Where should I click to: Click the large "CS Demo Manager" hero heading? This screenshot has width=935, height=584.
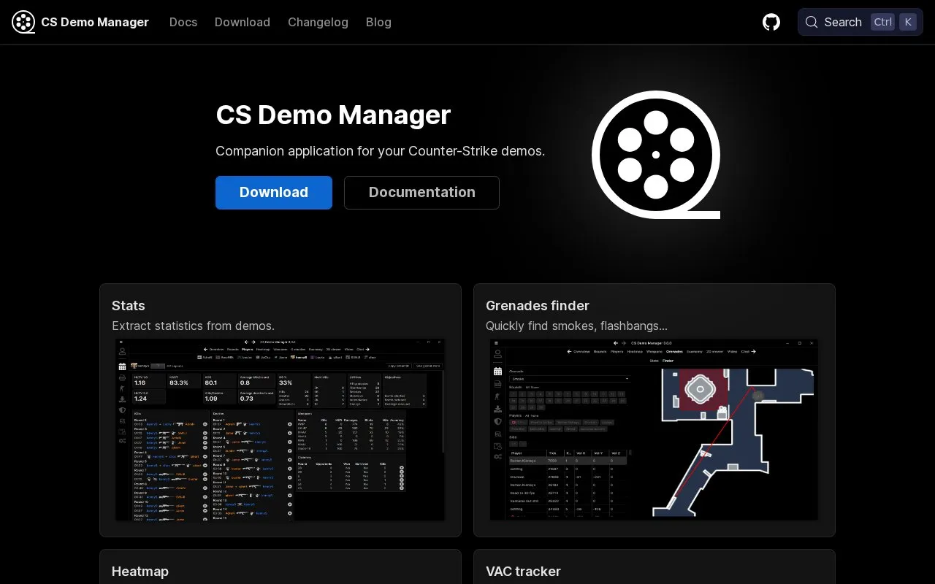pos(333,115)
